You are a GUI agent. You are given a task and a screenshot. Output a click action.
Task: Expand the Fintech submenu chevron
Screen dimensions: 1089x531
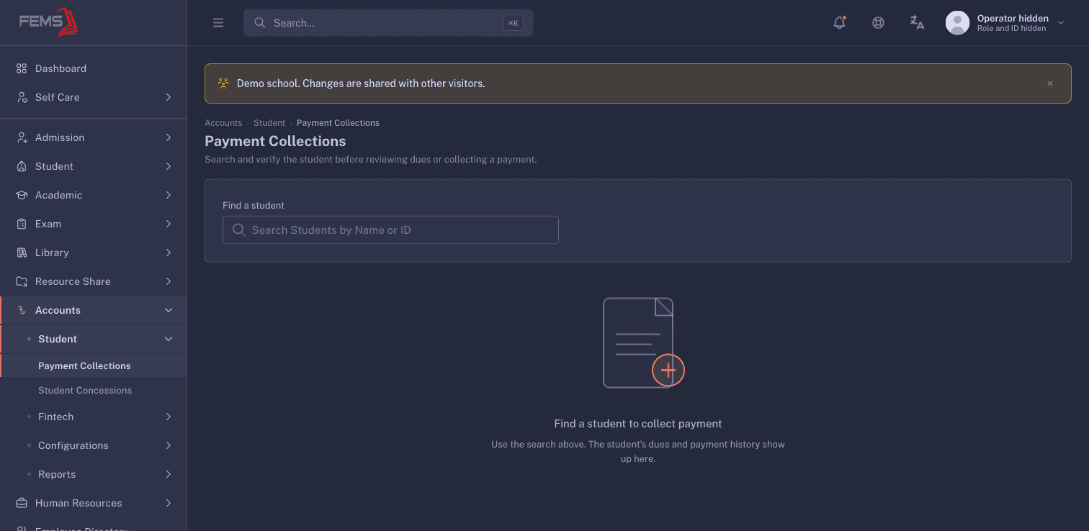click(169, 417)
